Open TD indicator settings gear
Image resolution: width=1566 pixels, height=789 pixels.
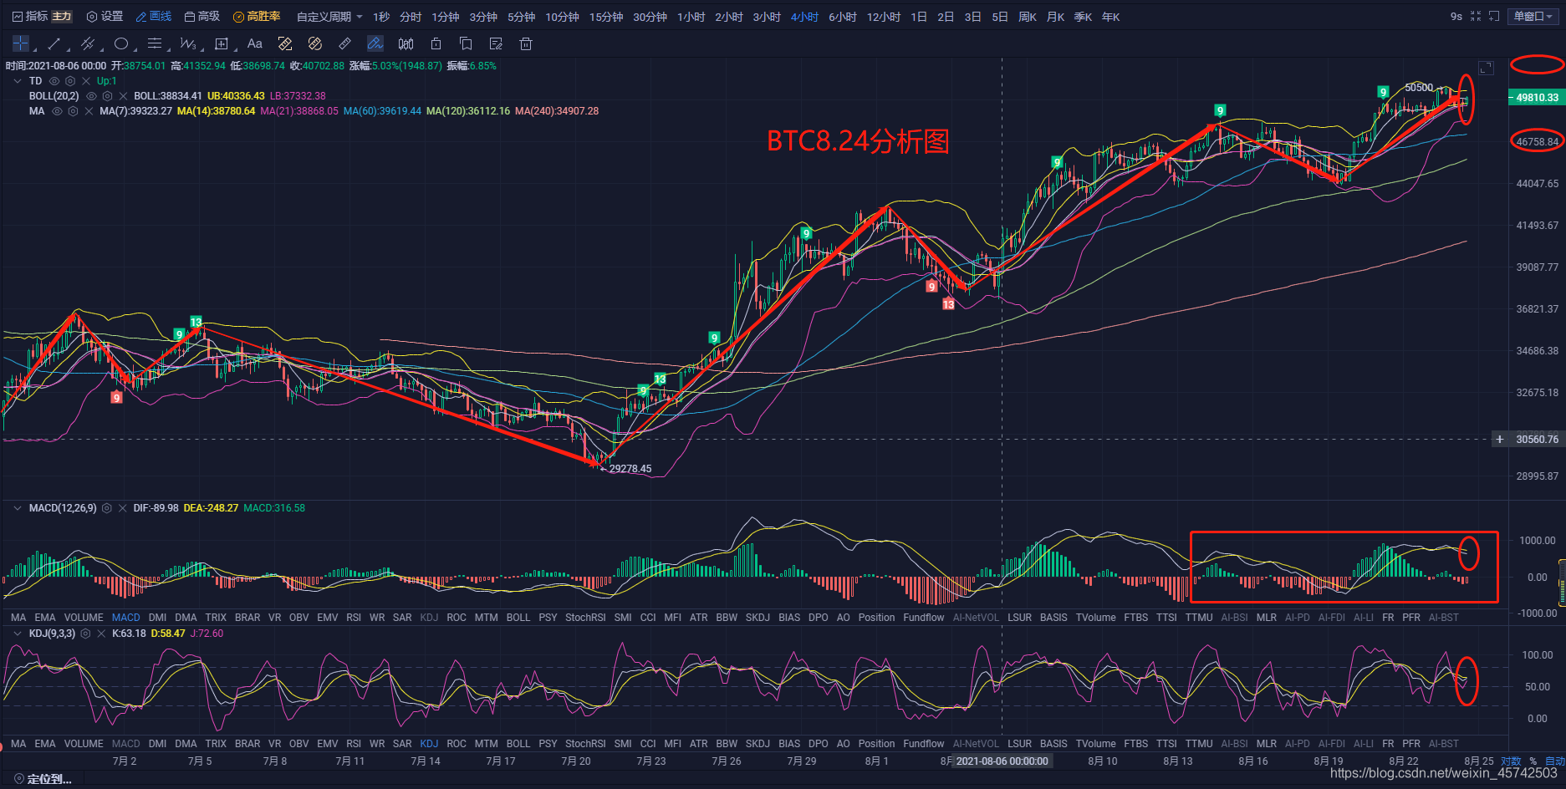(x=70, y=81)
